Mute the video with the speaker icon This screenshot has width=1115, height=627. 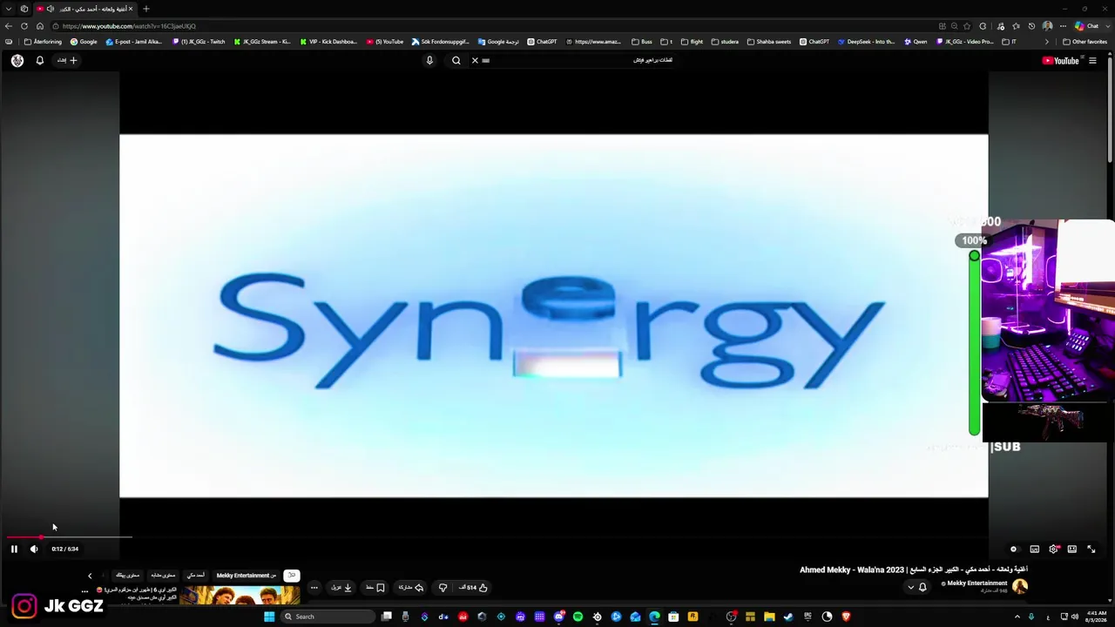pos(34,549)
